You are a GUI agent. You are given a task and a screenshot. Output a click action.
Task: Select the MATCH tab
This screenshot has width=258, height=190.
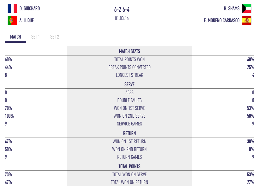click(15, 37)
